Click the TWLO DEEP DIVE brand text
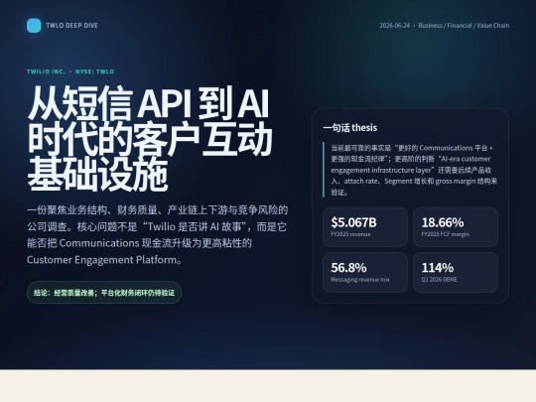 71,26
